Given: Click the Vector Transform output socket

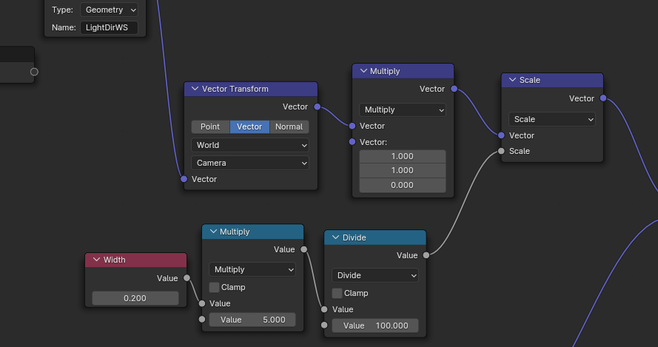Looking at the screenshot, I should (317, 107).
